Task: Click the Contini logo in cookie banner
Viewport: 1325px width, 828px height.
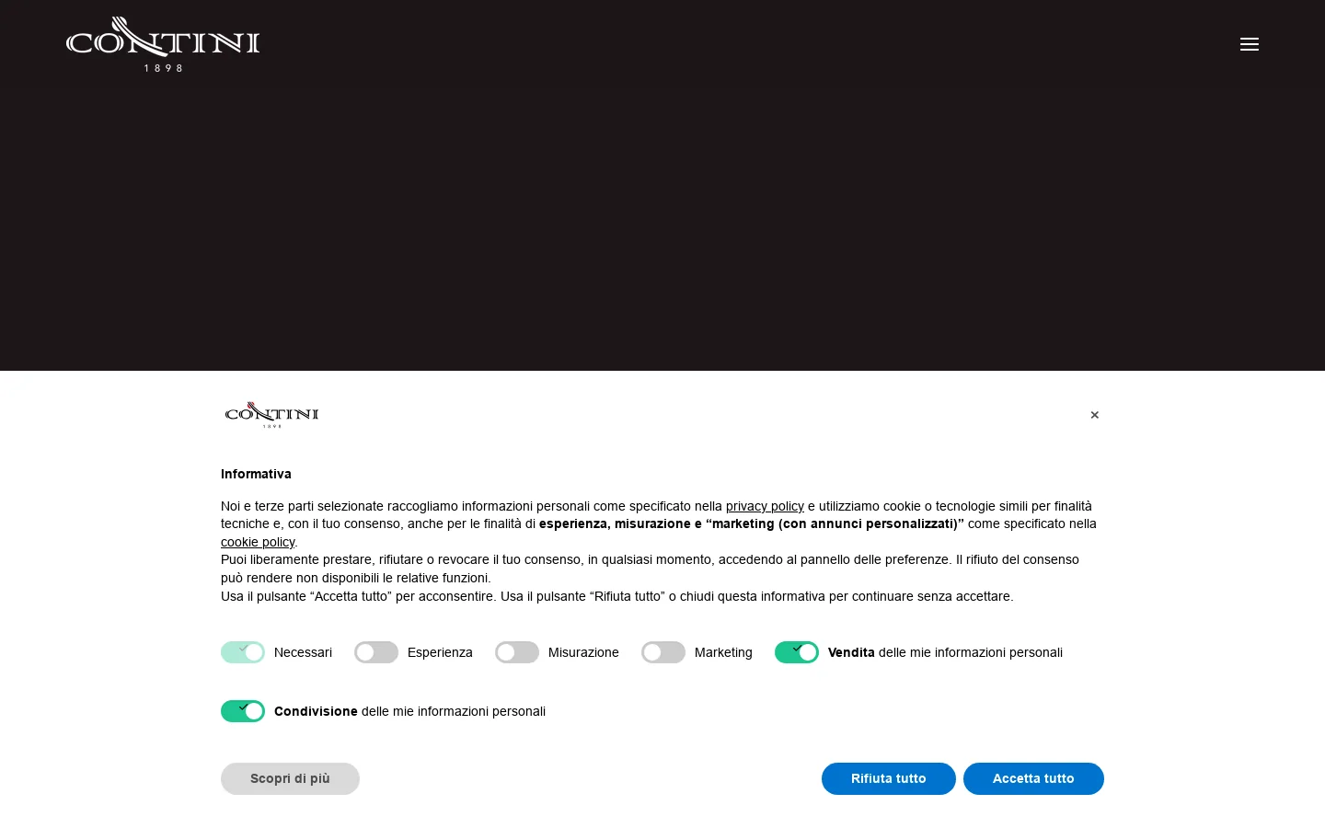Action: point(271,415)
